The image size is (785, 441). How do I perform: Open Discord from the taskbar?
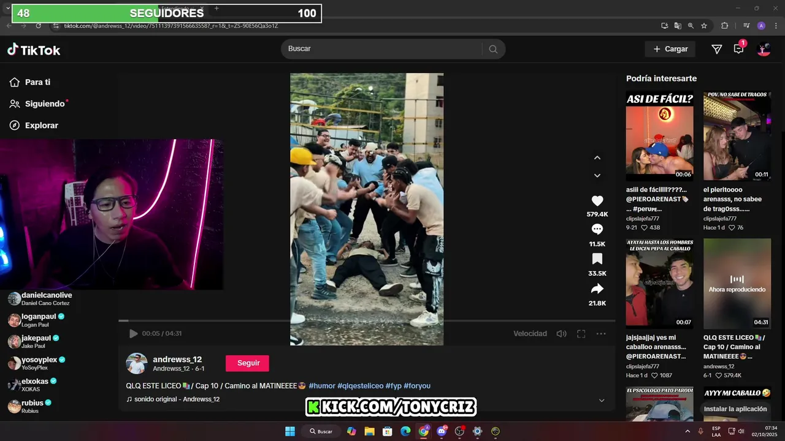click(442, 431)
